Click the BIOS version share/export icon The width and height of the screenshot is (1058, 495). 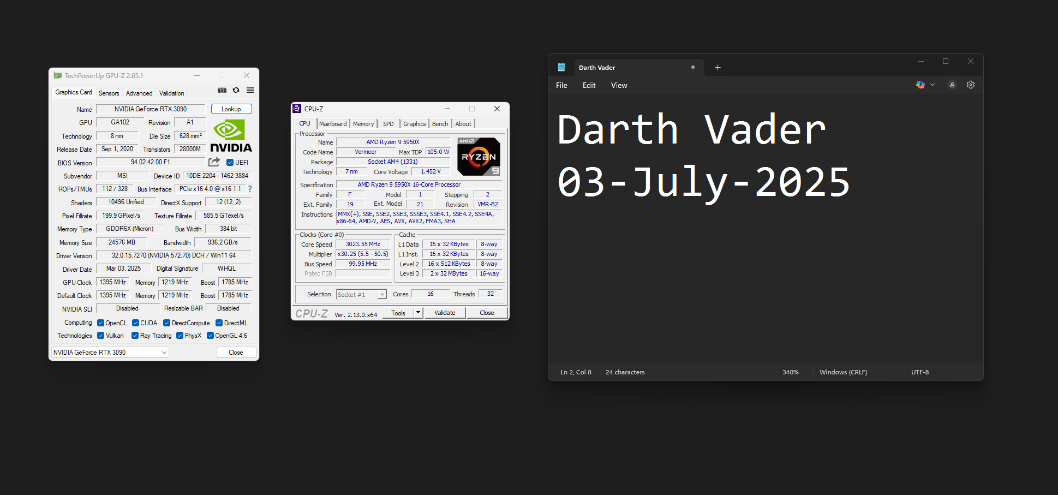pos(214,162)
